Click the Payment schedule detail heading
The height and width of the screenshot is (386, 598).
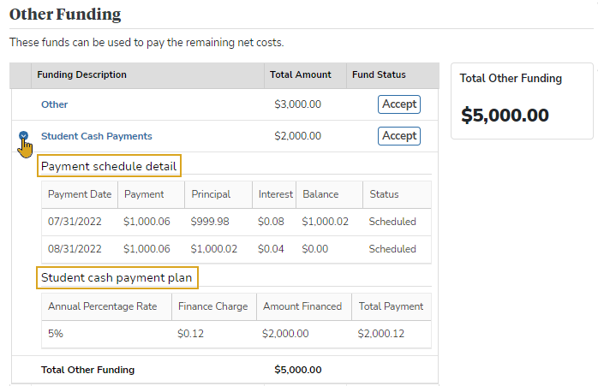coord(109,166)
